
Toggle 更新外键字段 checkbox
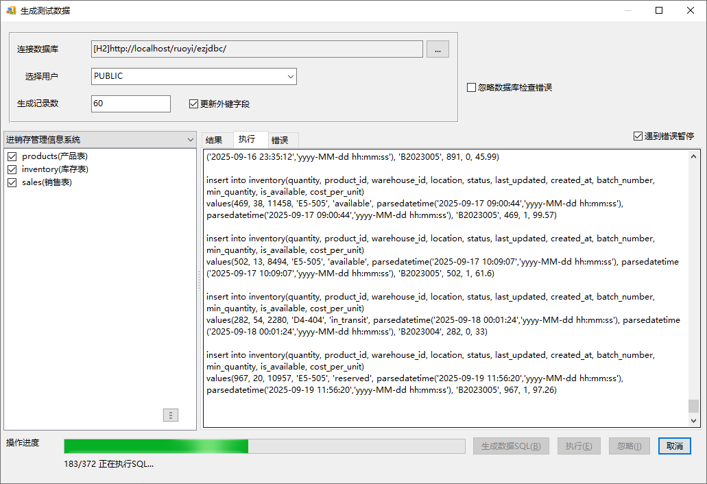(193, 104)
